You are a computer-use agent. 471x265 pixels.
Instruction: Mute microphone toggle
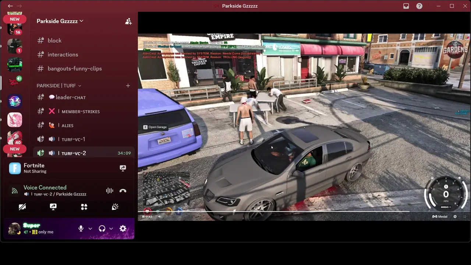coord(81,229)
